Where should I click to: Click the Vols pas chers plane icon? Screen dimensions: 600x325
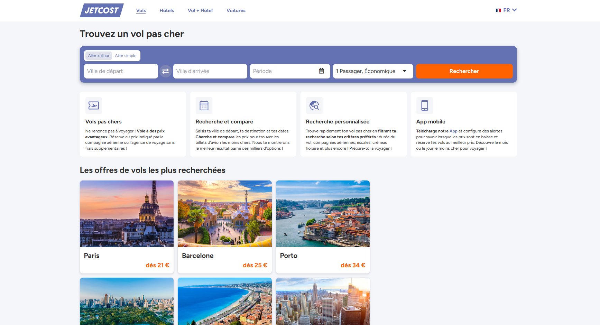pos(94,105)
